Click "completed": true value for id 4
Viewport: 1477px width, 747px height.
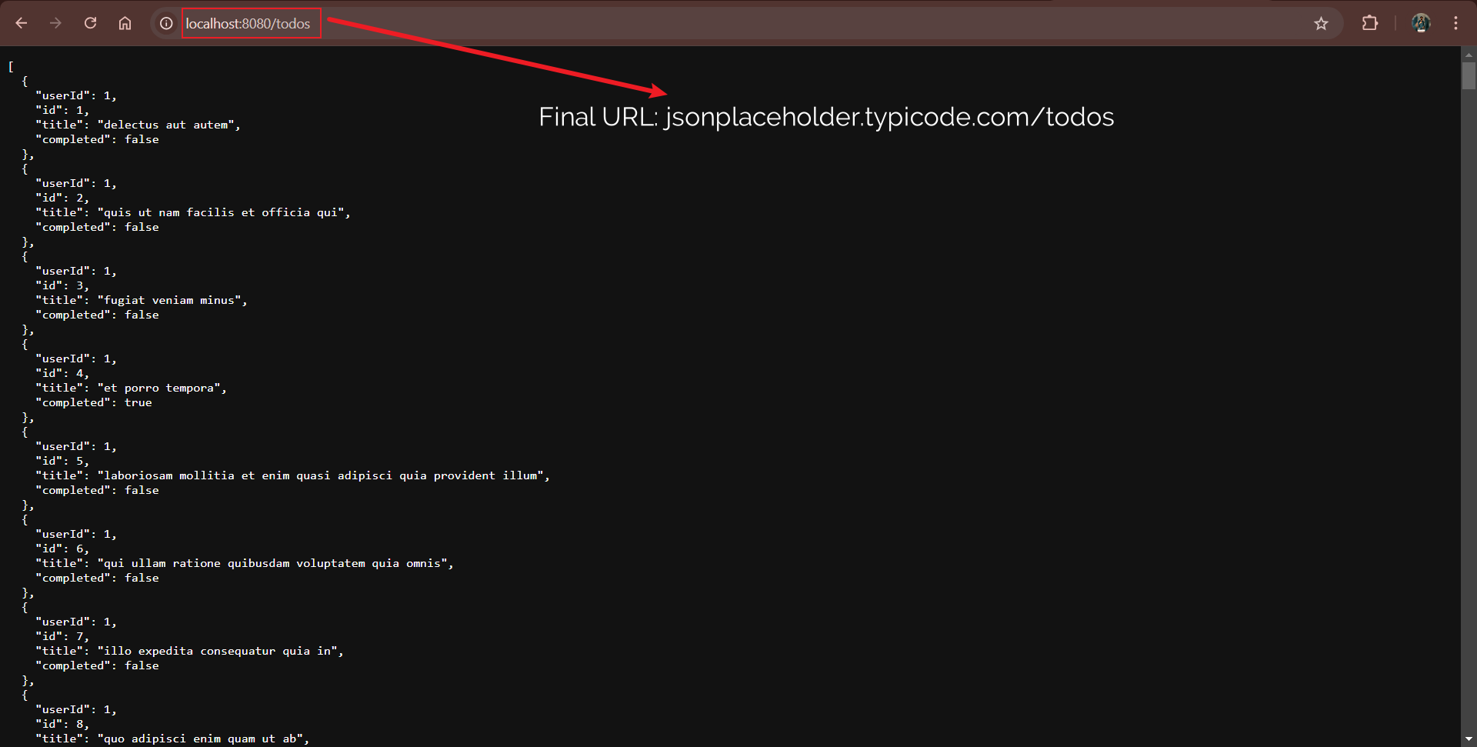(138, 402)
